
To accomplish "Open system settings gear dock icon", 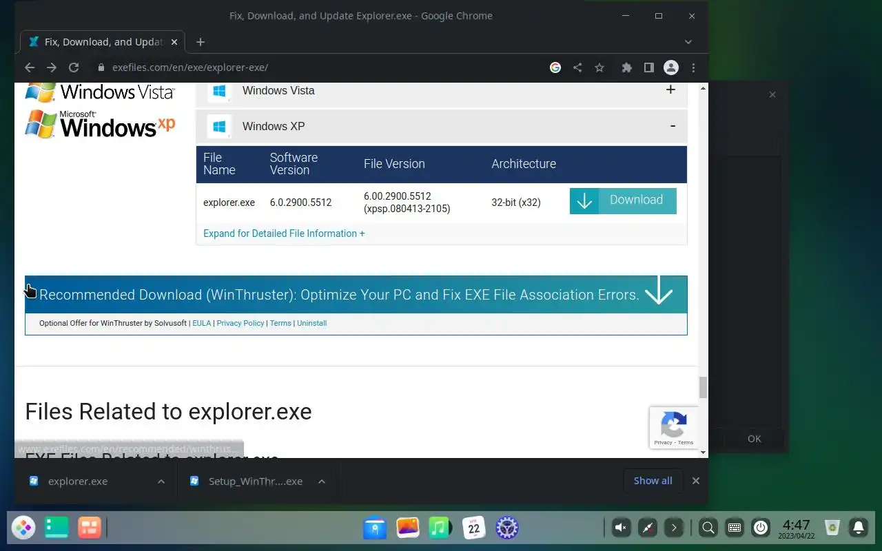I will coord(507,528).
